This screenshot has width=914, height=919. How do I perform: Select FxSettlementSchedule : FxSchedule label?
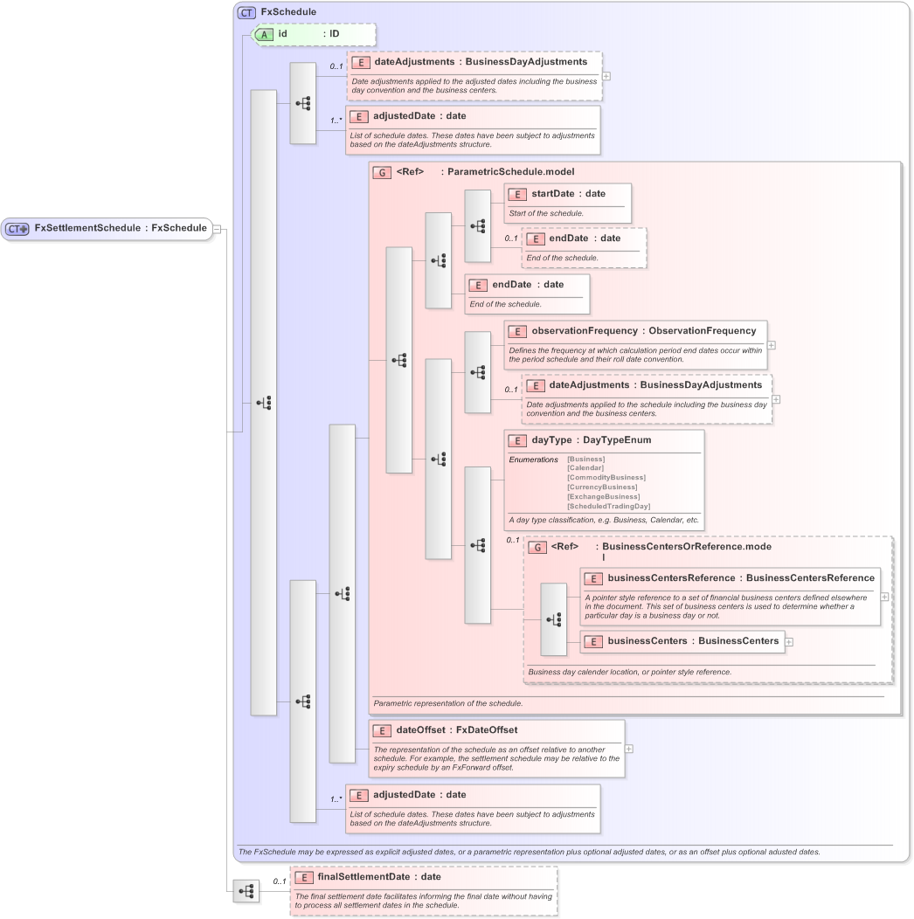click(121, 228)
